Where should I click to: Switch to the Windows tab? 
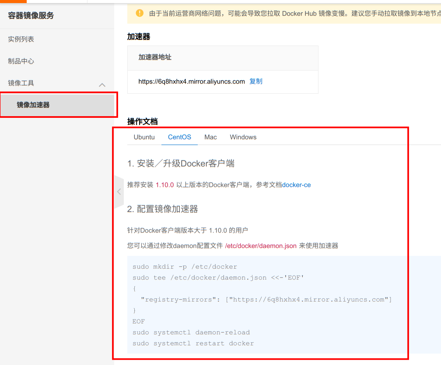243,137
